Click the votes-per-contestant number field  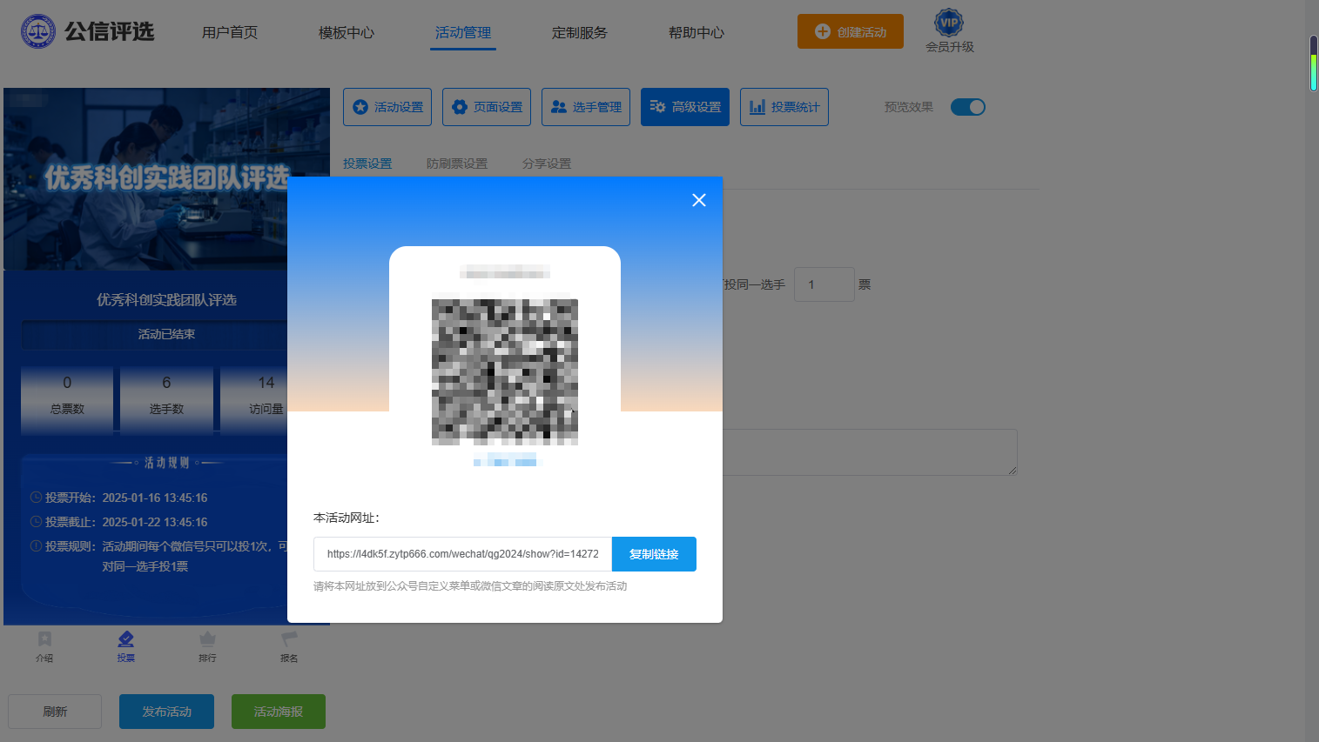pyautogui.click(x=824, y=284)
